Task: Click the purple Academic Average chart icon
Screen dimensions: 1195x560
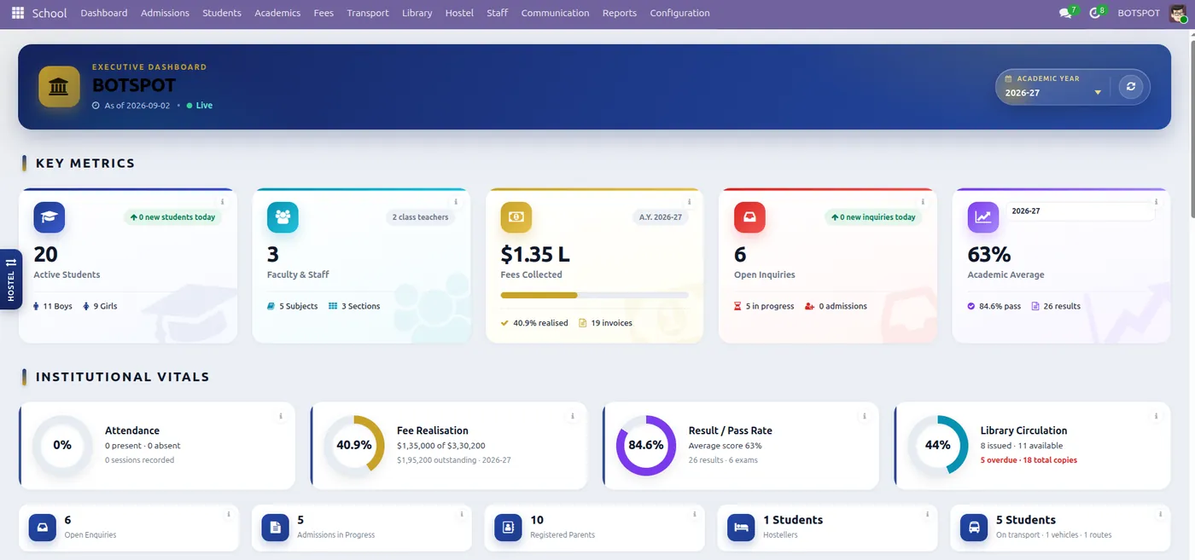Action: coord(983,217)
